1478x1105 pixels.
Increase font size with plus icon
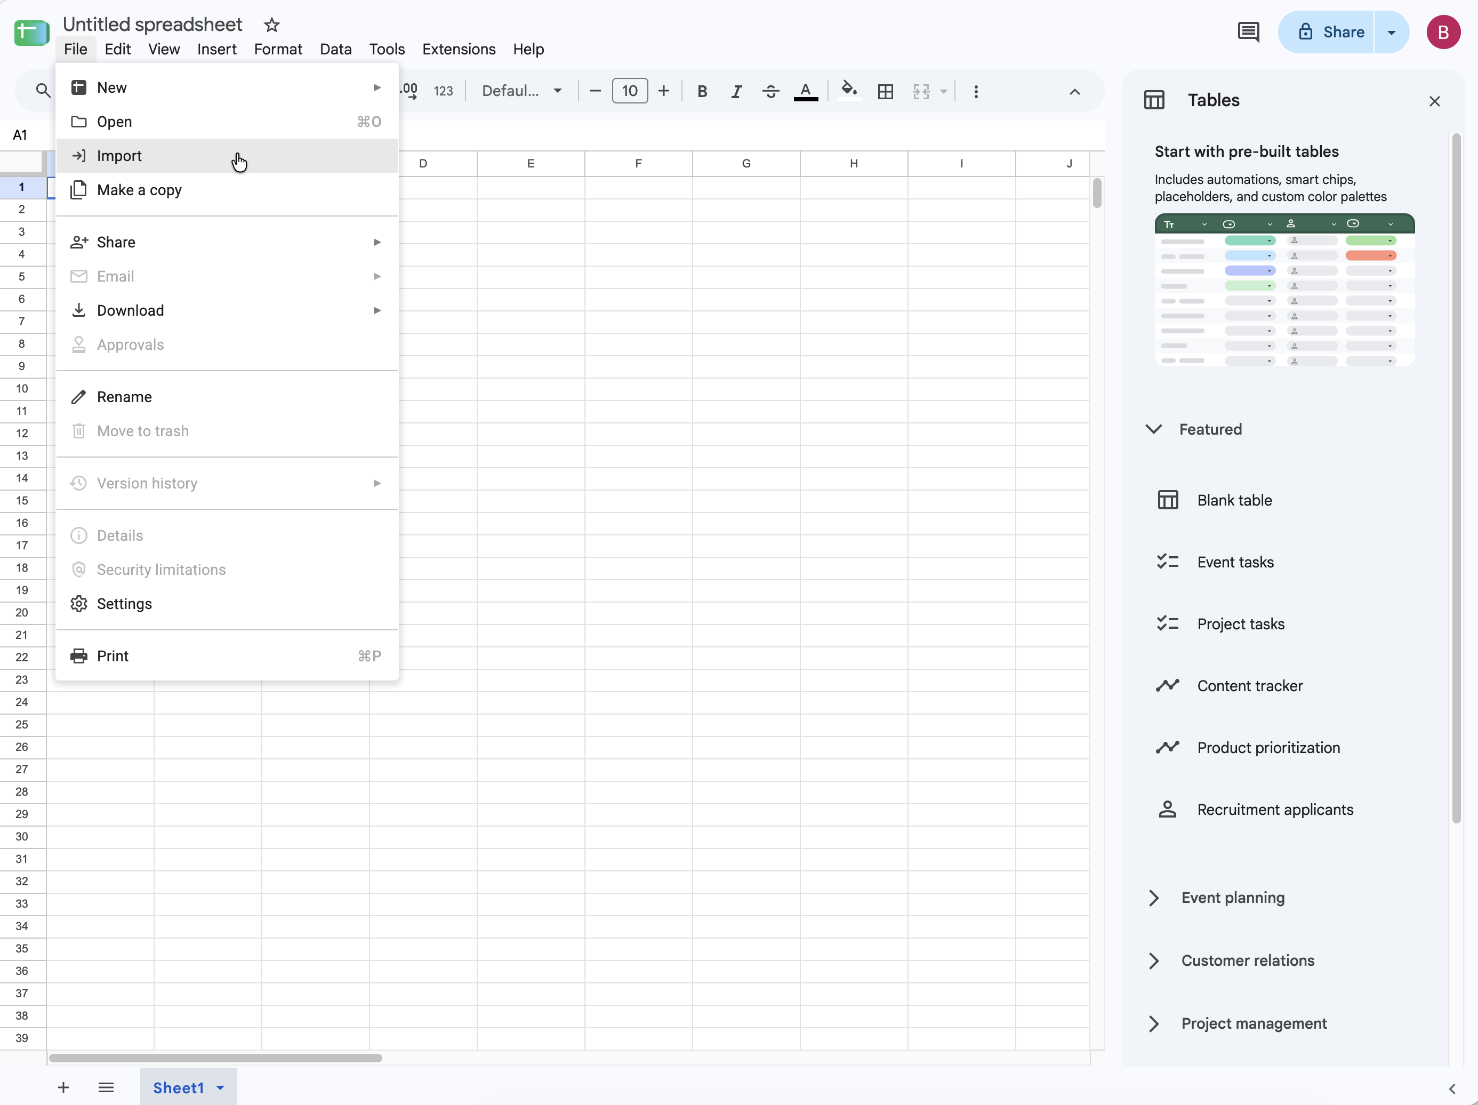(663, 91)
